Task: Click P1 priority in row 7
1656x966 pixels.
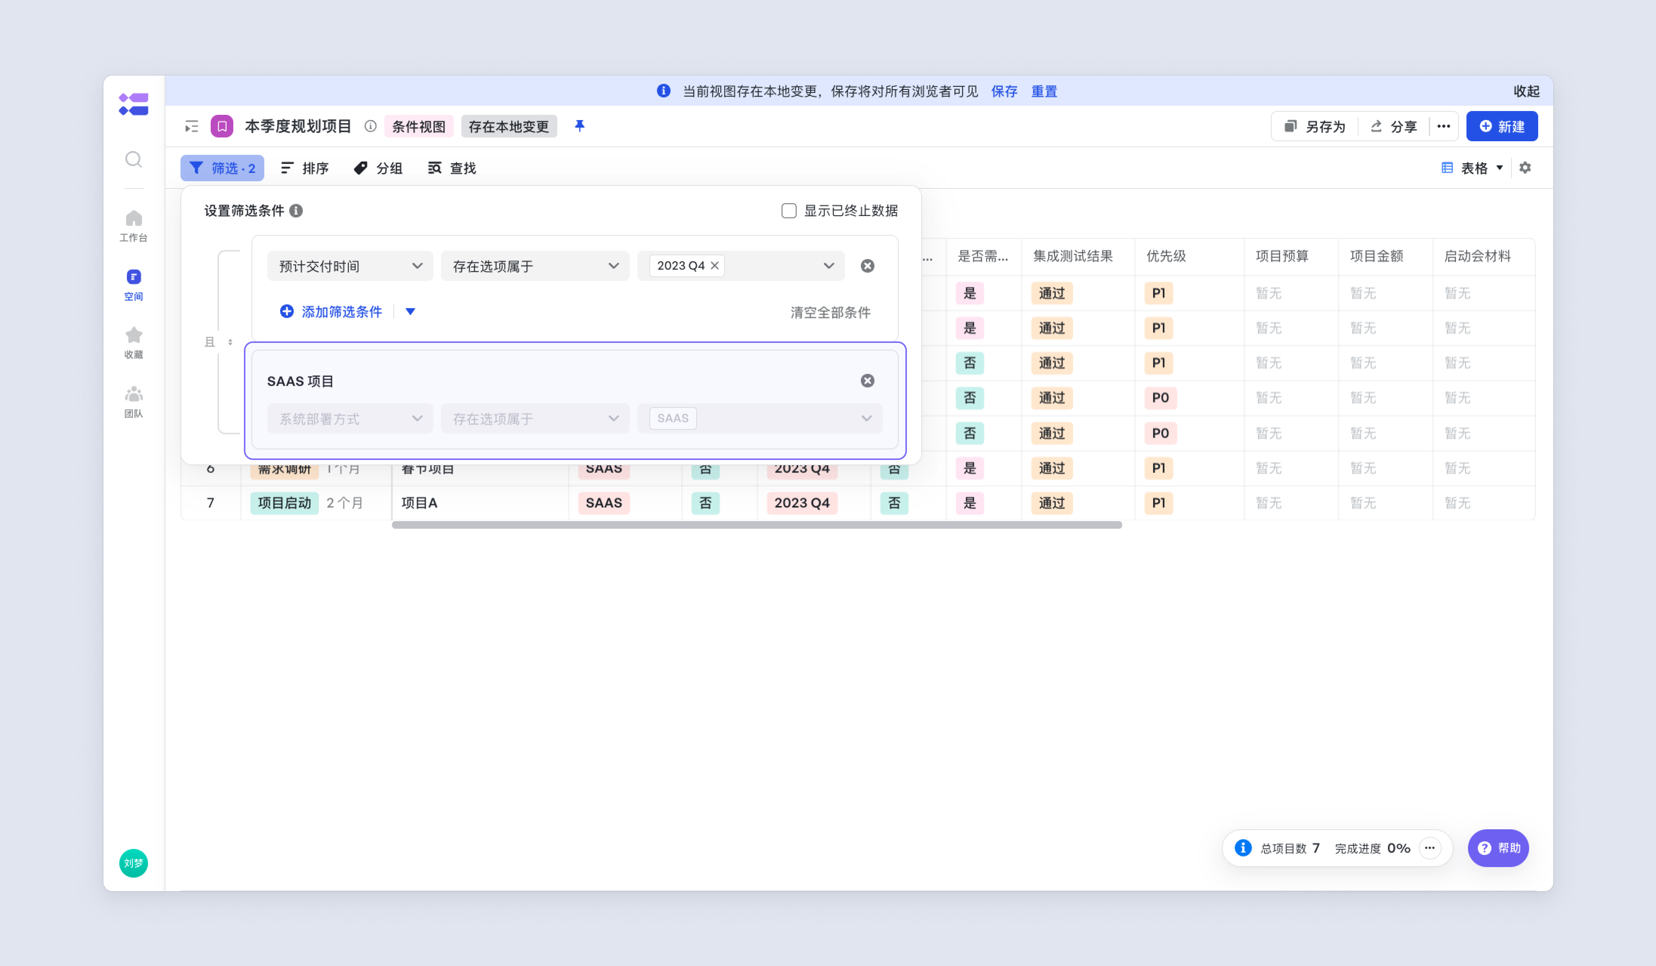Action: (x=1158, y=503)
